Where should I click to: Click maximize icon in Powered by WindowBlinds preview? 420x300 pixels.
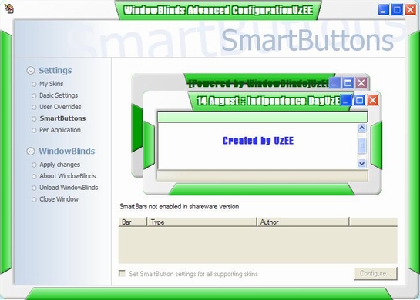pos(348,83)
